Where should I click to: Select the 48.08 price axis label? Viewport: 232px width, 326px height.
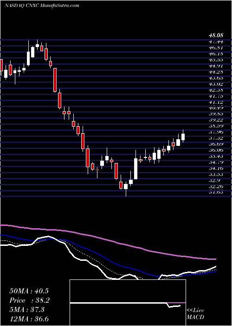[216, 36]
